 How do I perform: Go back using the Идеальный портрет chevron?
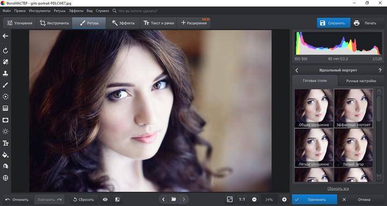297,70
